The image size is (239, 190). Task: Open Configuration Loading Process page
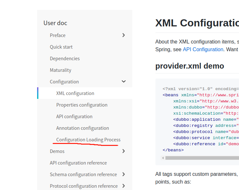(88, 140)
